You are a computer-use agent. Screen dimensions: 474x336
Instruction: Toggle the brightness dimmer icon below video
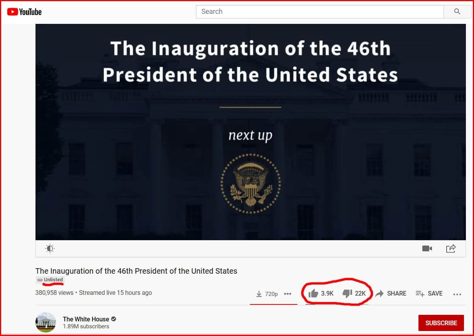pyautogui.click(x=50, y=249)
